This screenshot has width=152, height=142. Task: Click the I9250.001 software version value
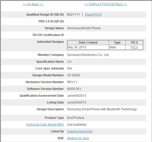pos(74,89)
